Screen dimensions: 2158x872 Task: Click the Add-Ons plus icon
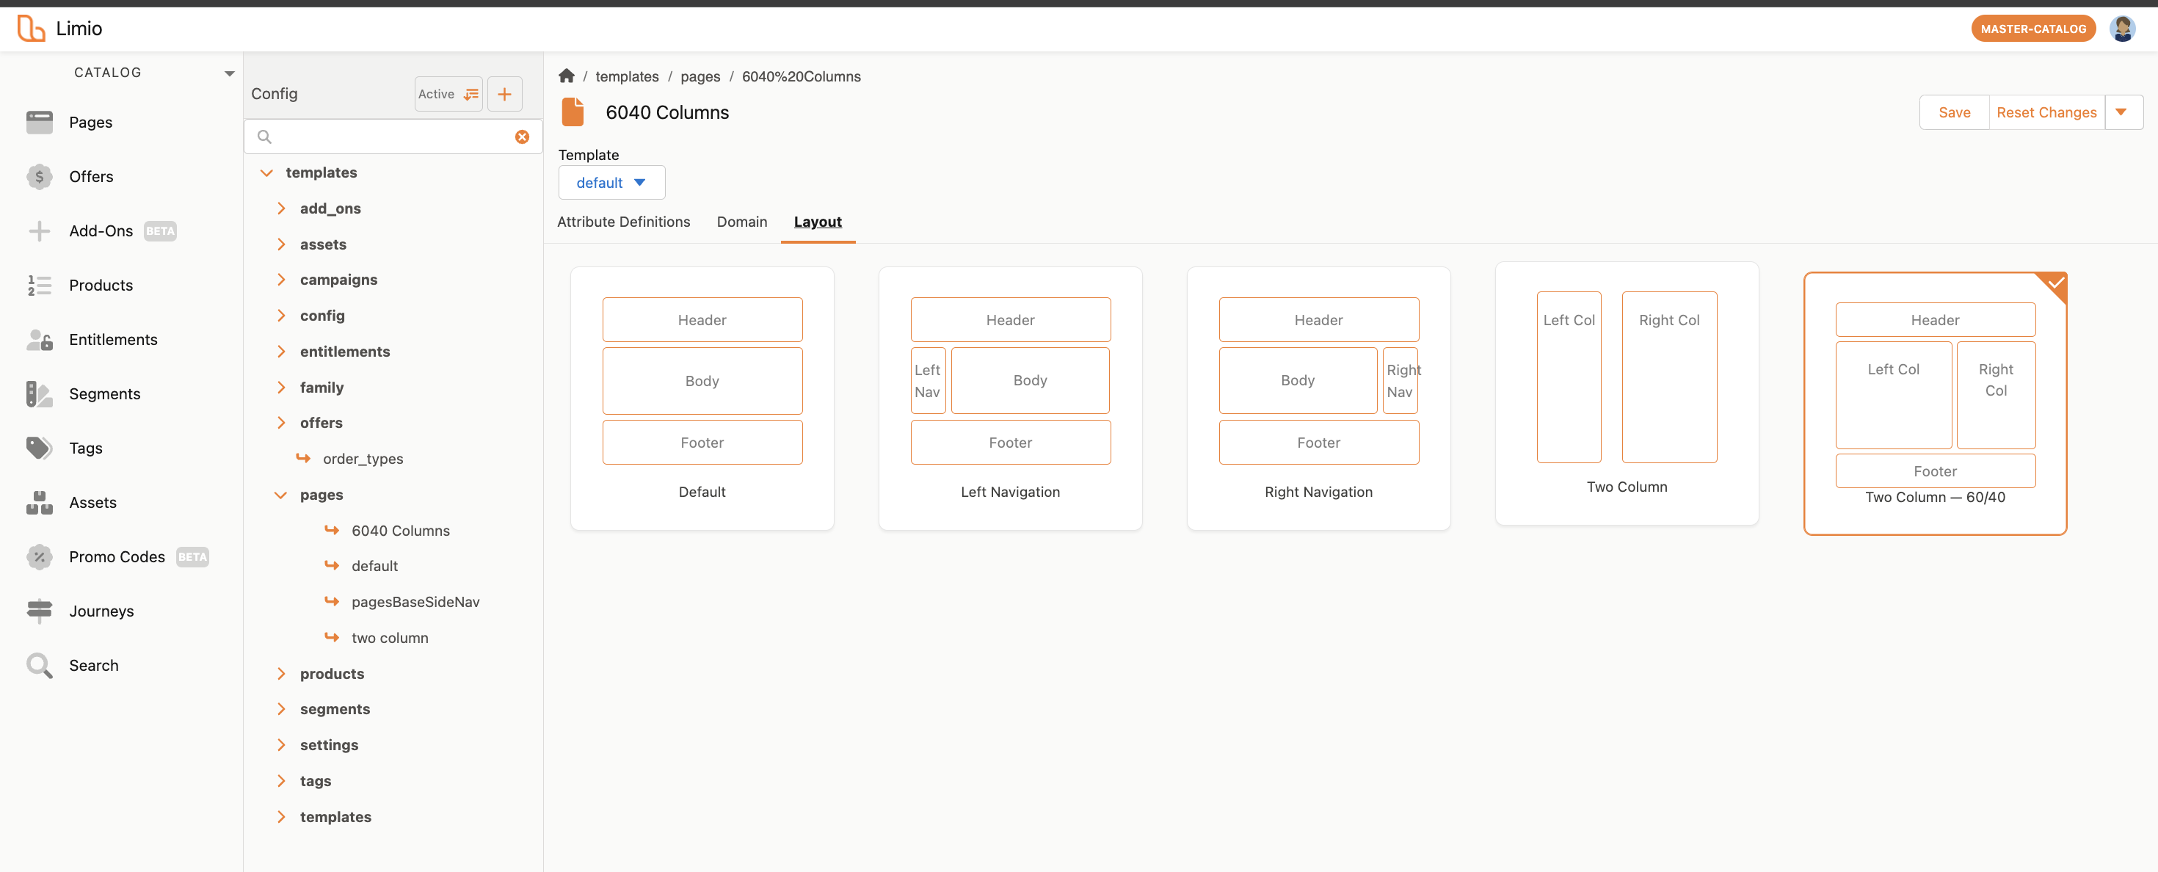click(x=40, y=231)
